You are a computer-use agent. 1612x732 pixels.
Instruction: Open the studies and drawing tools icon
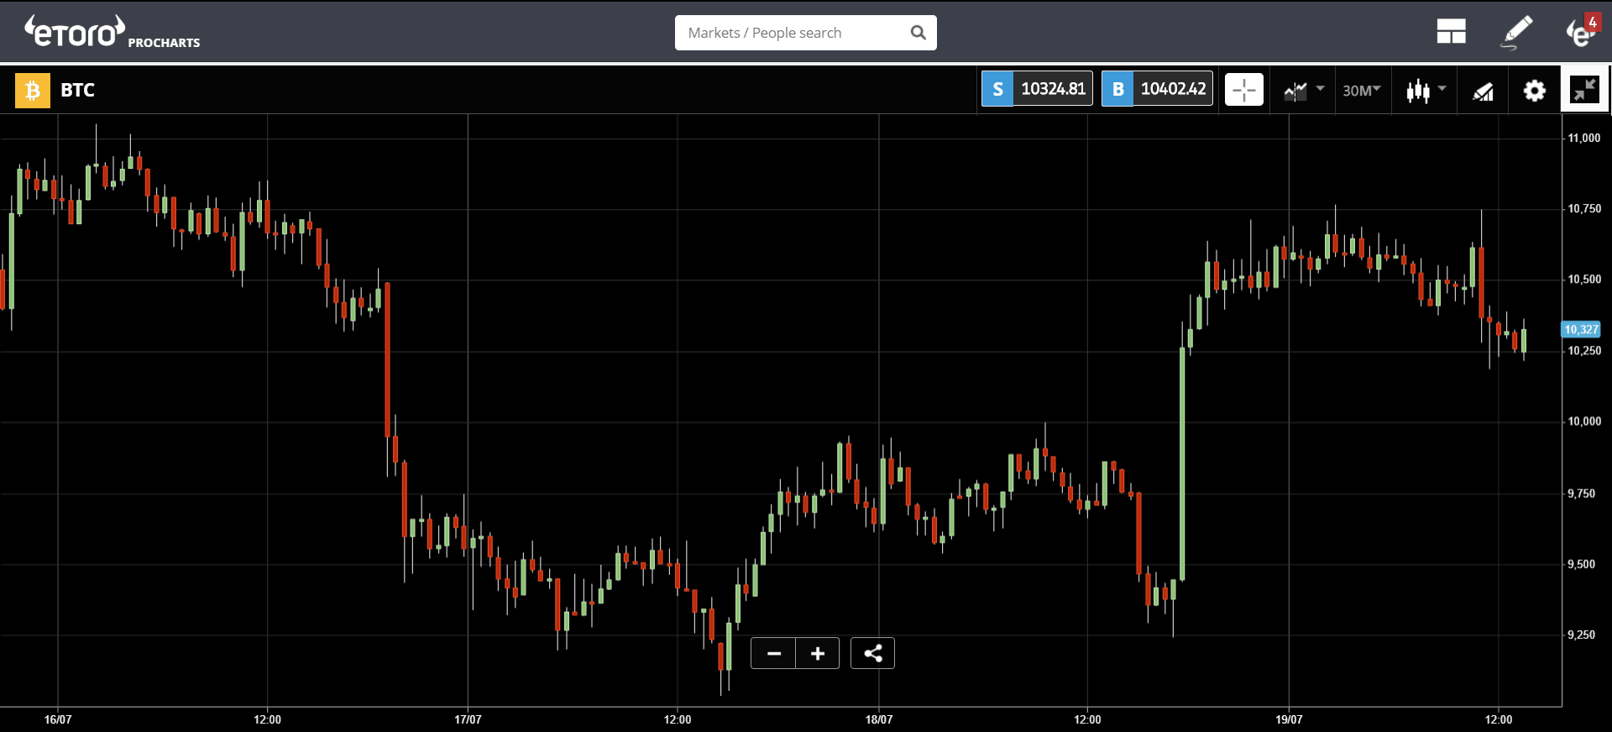coord(1484,91)
